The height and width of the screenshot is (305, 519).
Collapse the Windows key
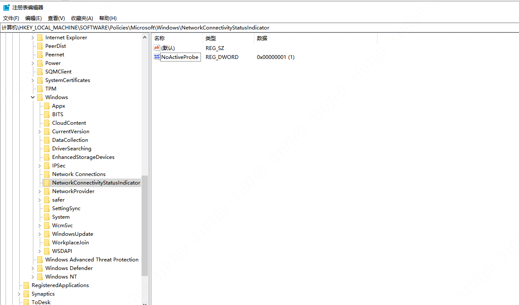tap(33, 97)
